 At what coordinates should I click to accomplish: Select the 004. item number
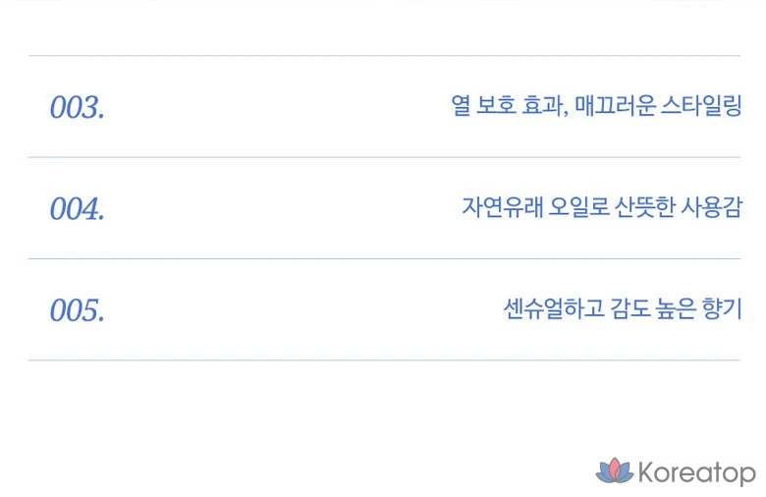point(77,208)
